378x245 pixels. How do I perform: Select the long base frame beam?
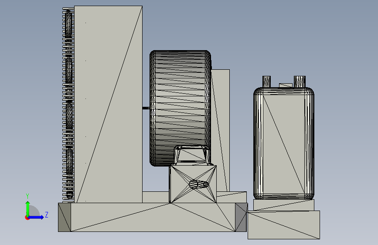[x=153, y=217]
